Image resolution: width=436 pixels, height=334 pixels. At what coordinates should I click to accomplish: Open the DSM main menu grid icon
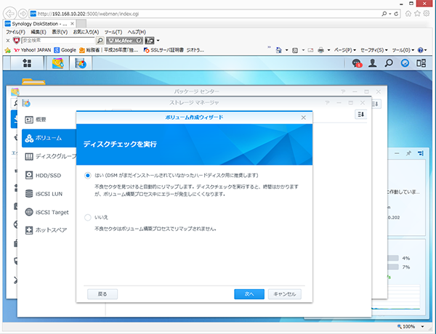point(27,63)
